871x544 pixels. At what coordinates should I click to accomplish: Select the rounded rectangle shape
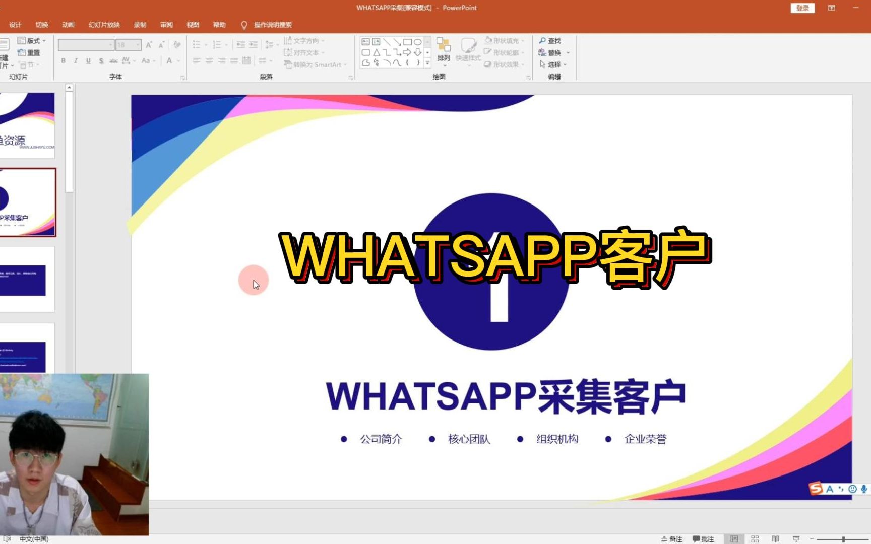(366, 52)
